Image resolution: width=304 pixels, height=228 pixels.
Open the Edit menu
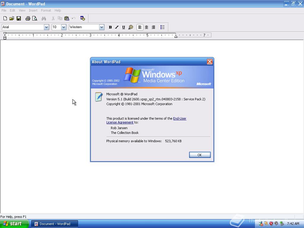[x=12, y=10]
